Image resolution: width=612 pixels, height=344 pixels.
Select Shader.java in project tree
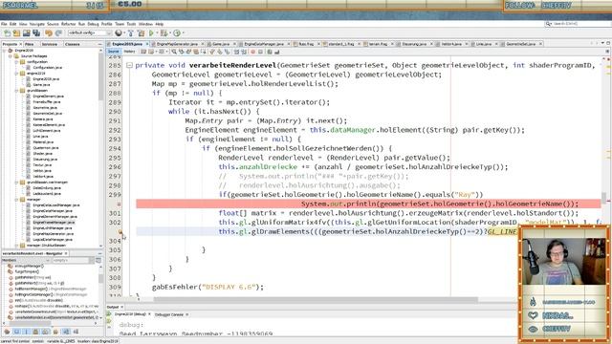(42, 153)
